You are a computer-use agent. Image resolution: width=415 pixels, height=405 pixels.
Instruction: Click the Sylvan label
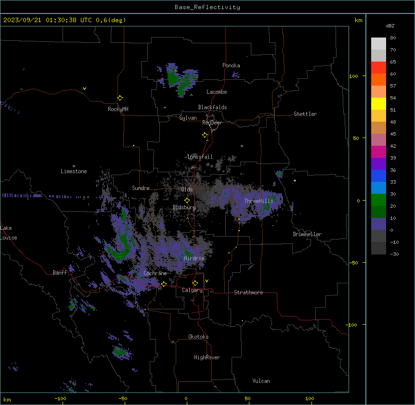coord(188,118)
